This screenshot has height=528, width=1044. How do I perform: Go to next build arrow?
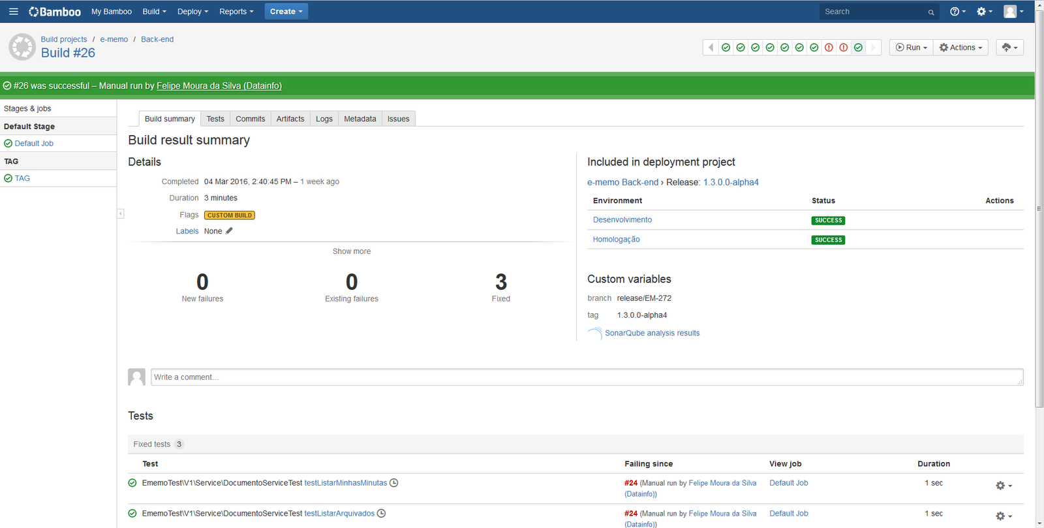874,48
